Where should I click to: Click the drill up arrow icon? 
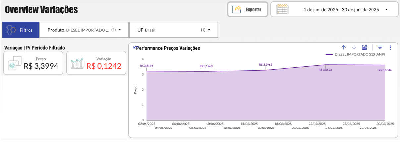point(344,47)
